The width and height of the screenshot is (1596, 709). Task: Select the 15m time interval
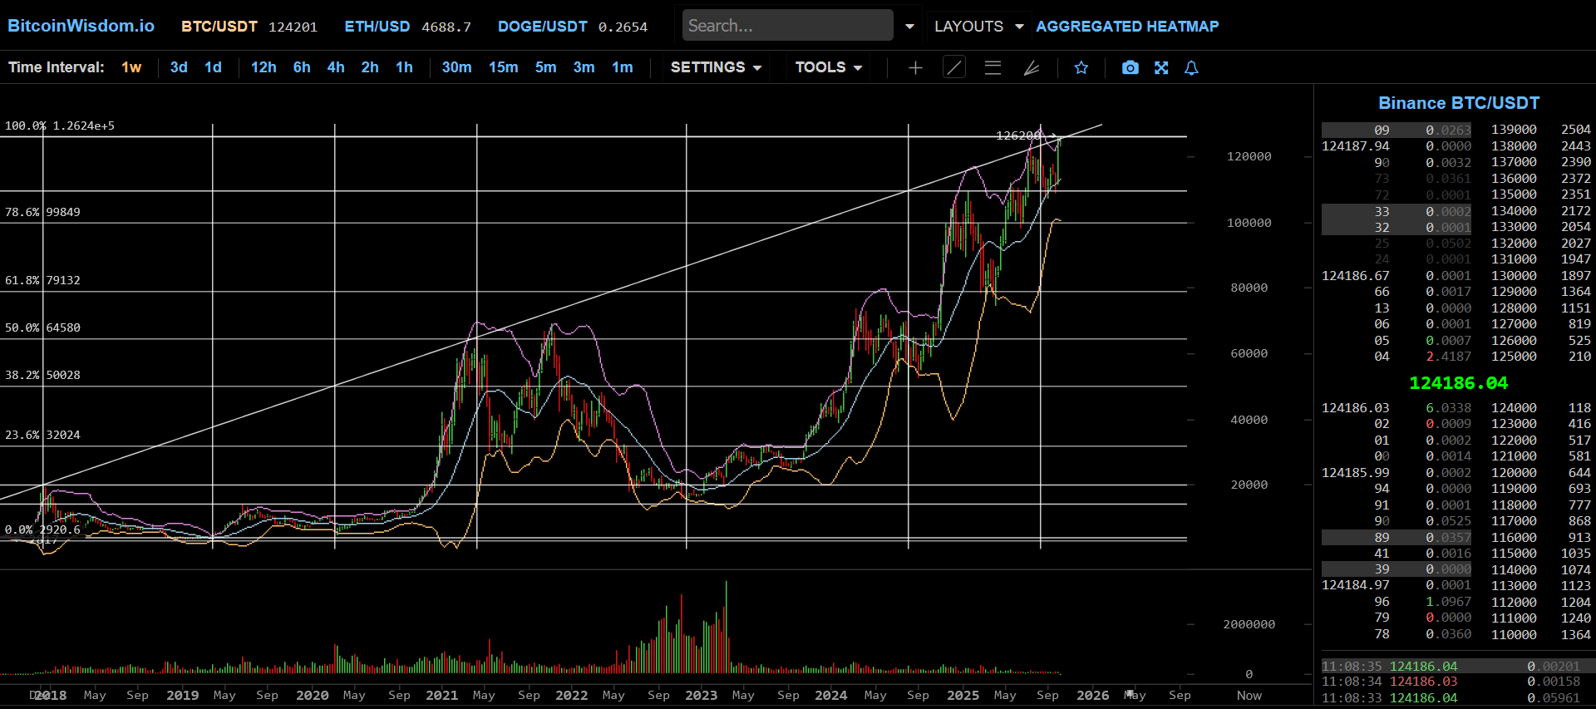click(x=503, y=67)
